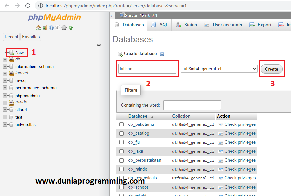Click the laravel database group icon
291x196 pixels.
pyautogui.click(x=11, y=73)
